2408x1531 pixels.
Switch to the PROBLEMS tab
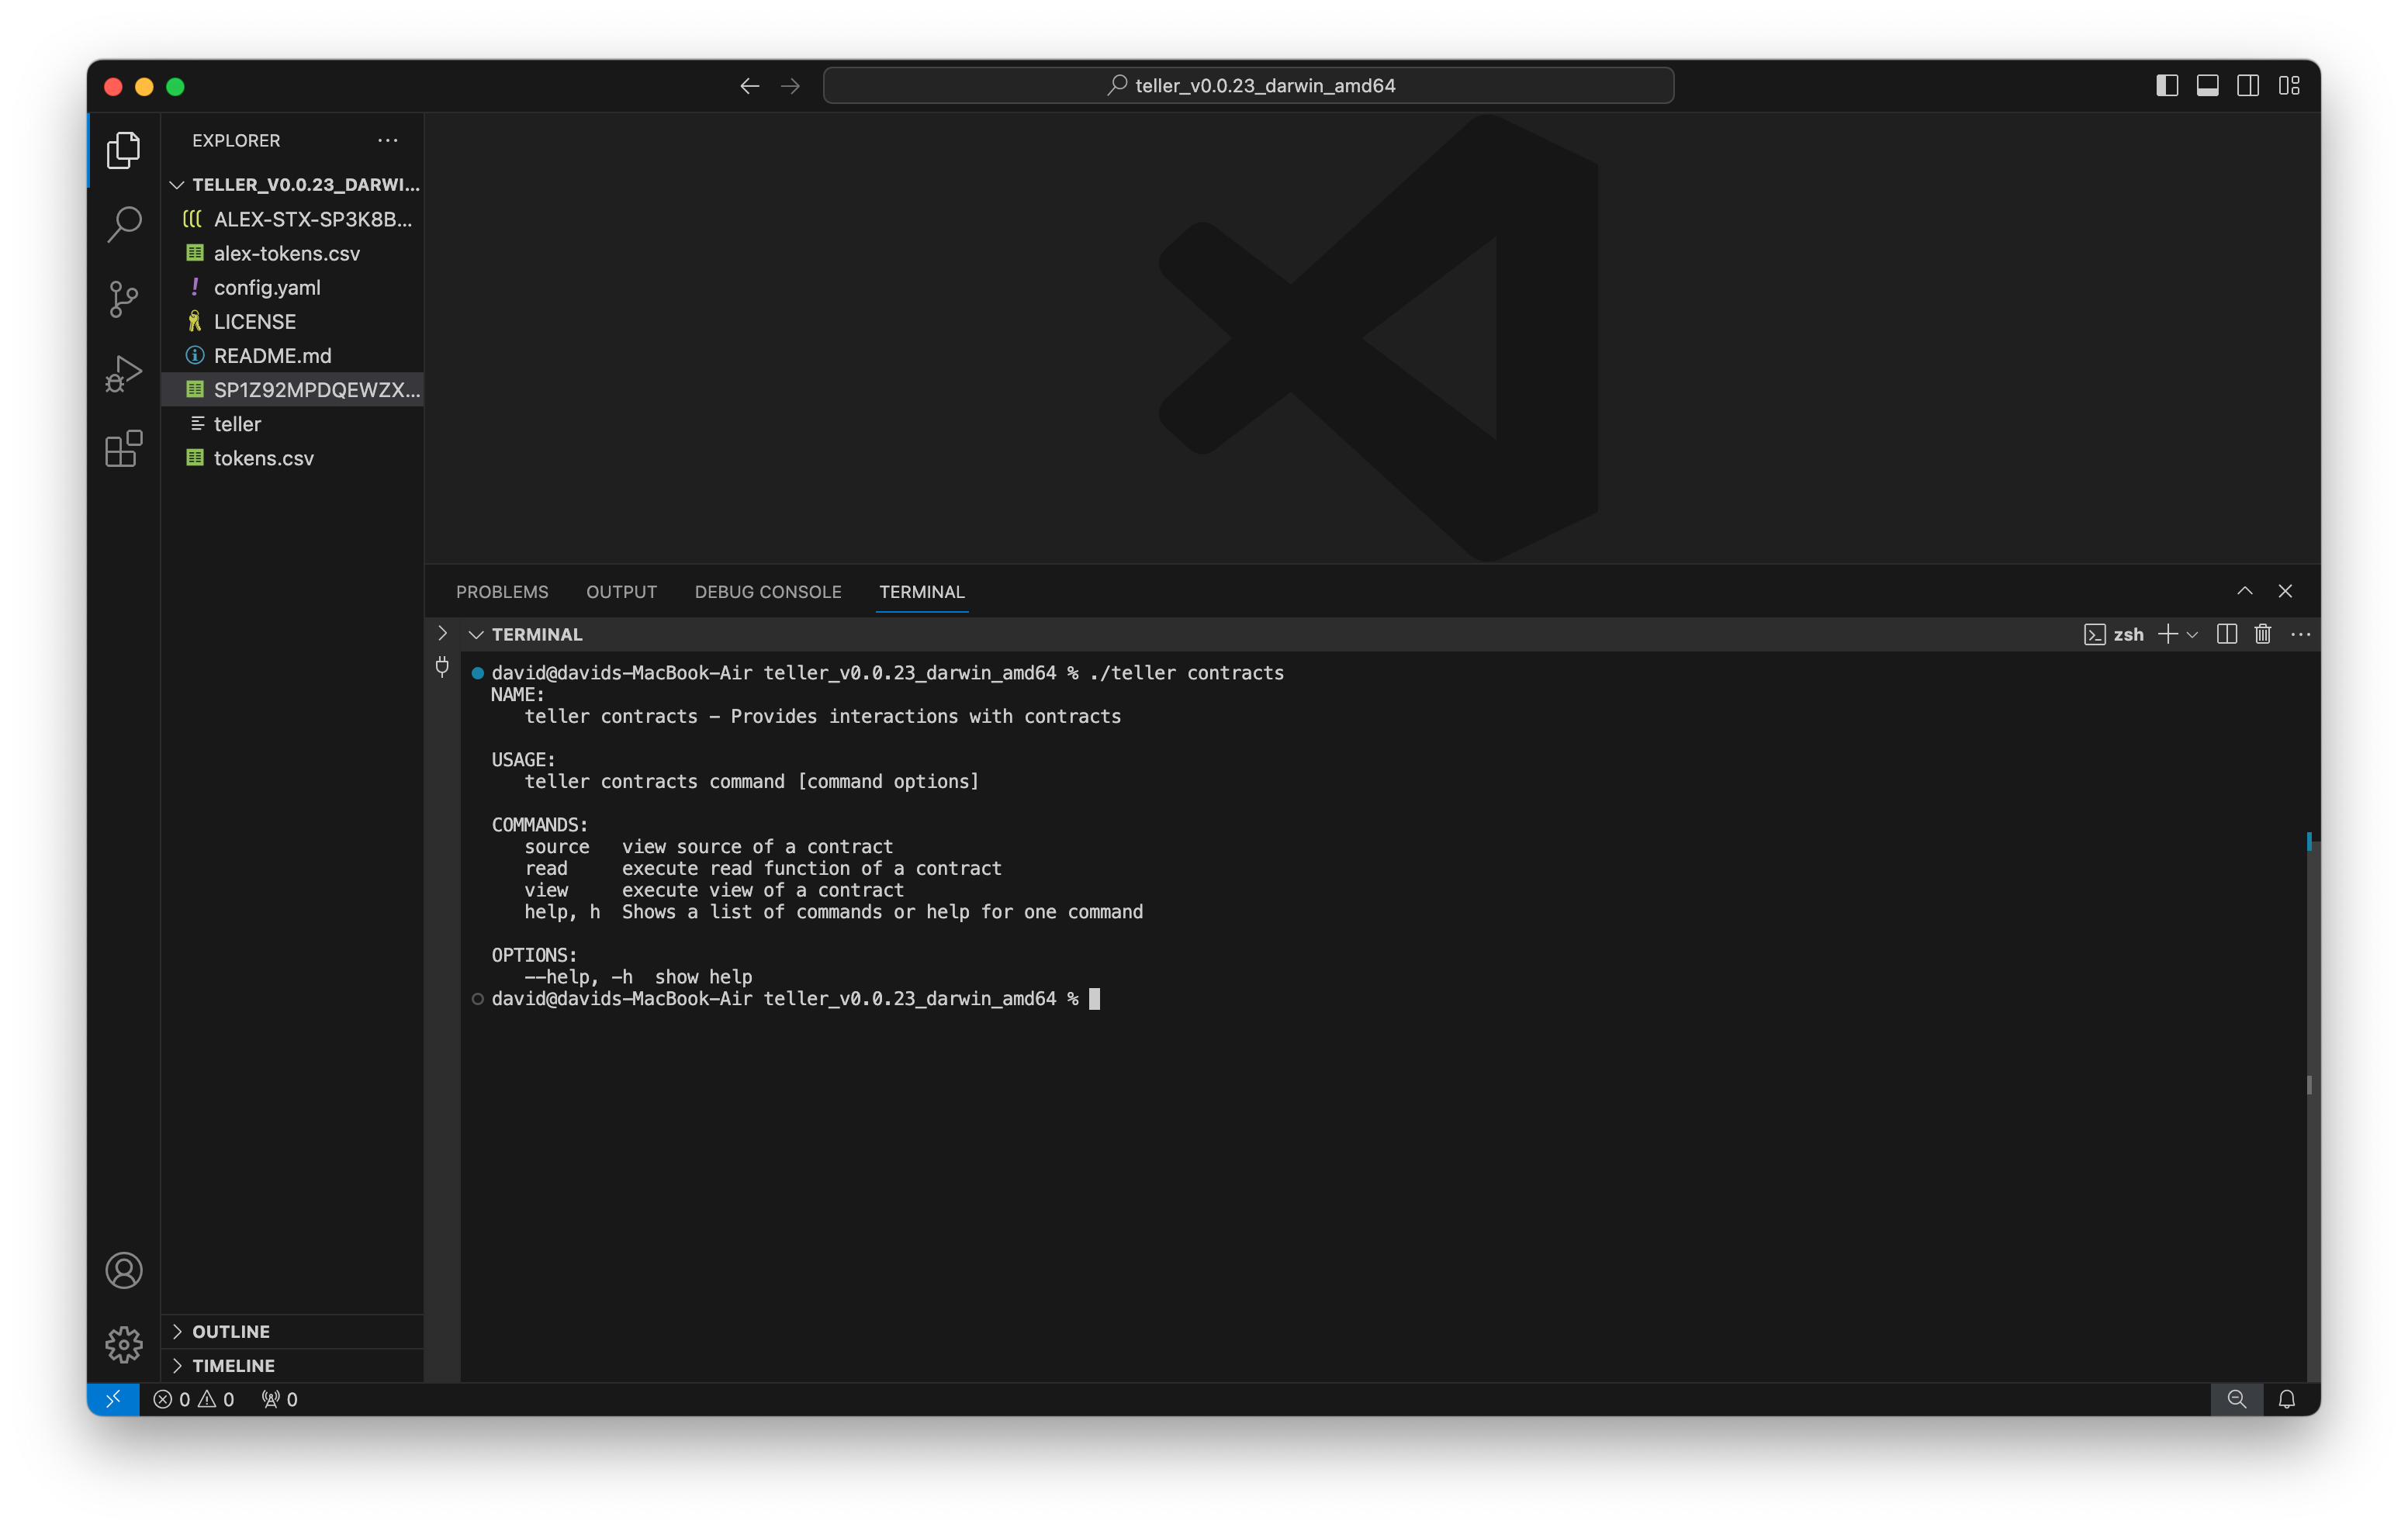click(502, 591)
